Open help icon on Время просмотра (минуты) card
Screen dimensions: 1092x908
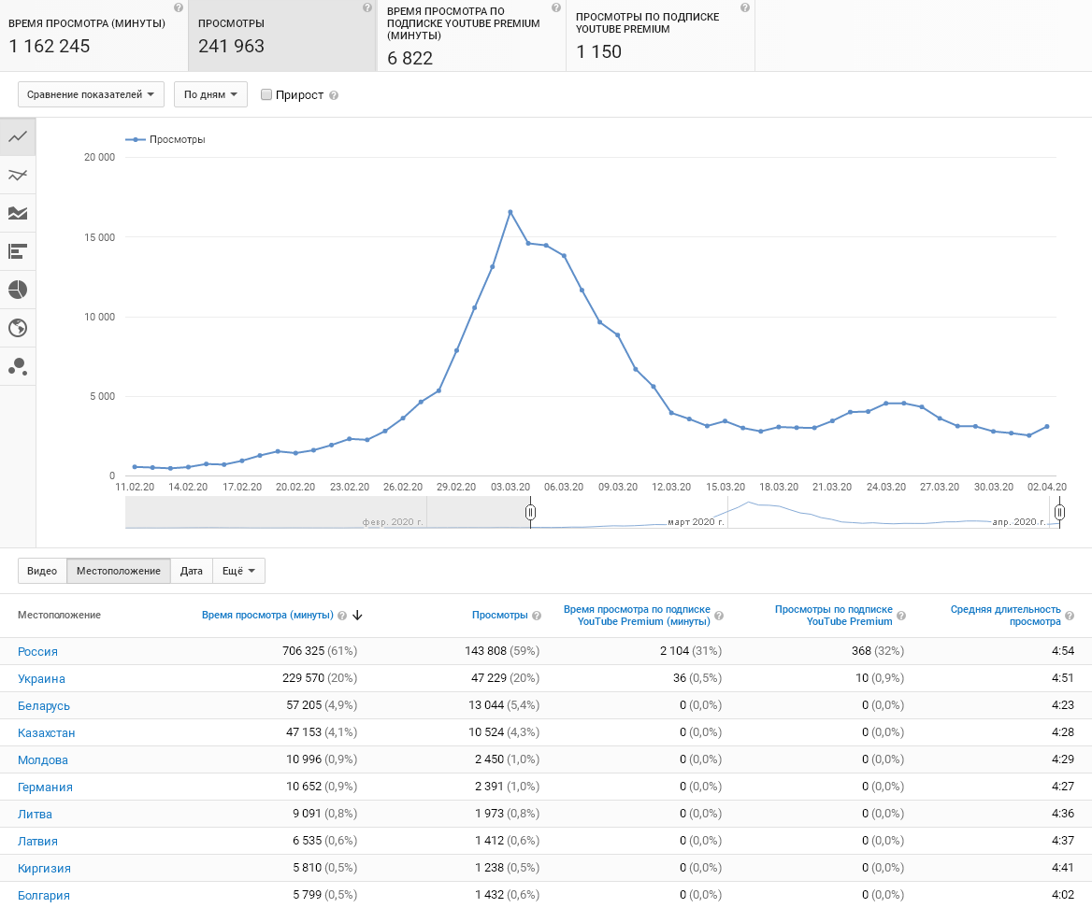179,7
